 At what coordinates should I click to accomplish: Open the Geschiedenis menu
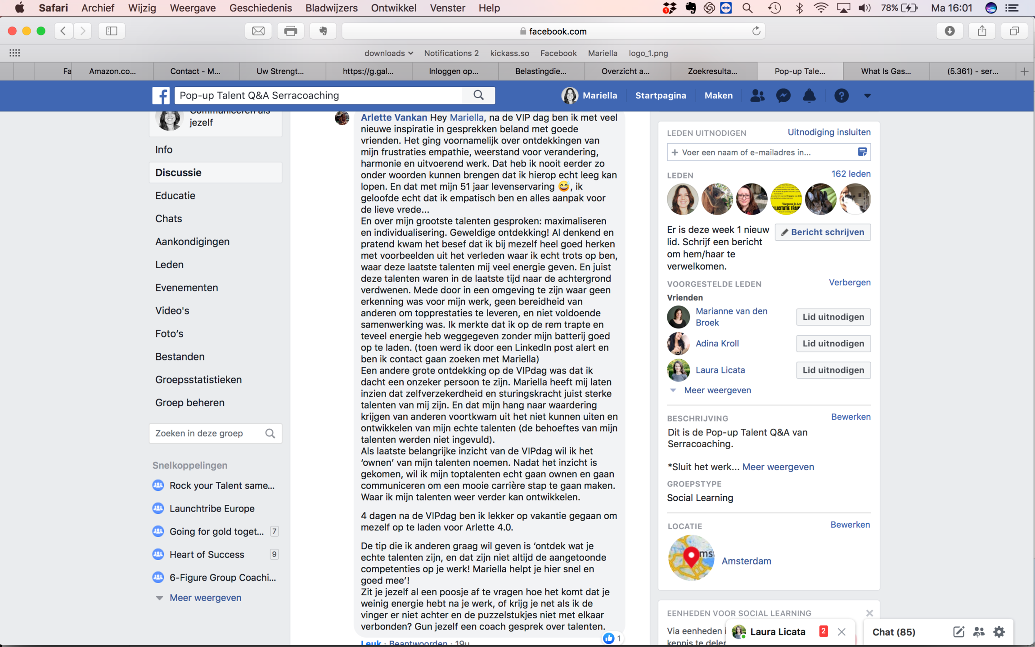point(260,8)
